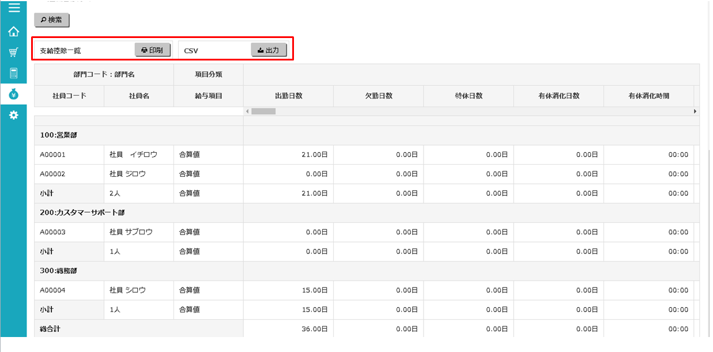This screenshot has height=352, width=713.
Task: Click the 200:カスタマーサポート部 group row
Action: pos(82,213)
